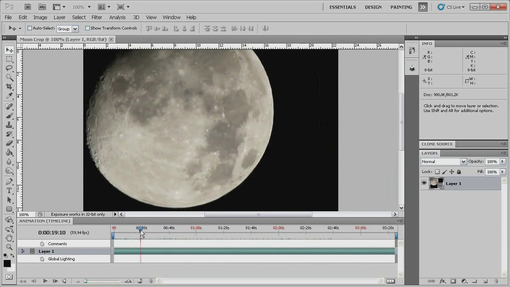Viewport: 510px width, 287px height.
Task: Select the Move tool in the toolbox
Action: click(9, 50)
